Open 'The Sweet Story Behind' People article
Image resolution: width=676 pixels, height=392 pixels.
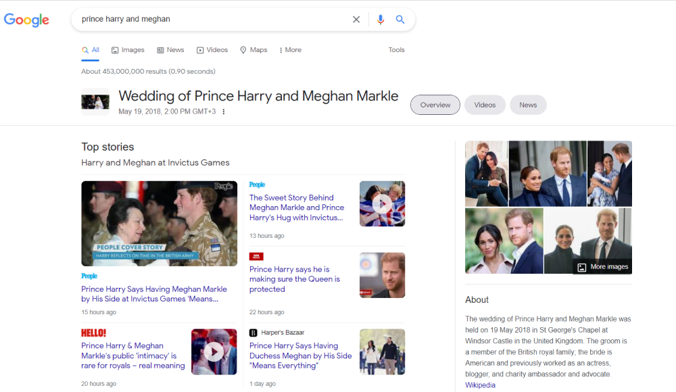coord(297,207)
